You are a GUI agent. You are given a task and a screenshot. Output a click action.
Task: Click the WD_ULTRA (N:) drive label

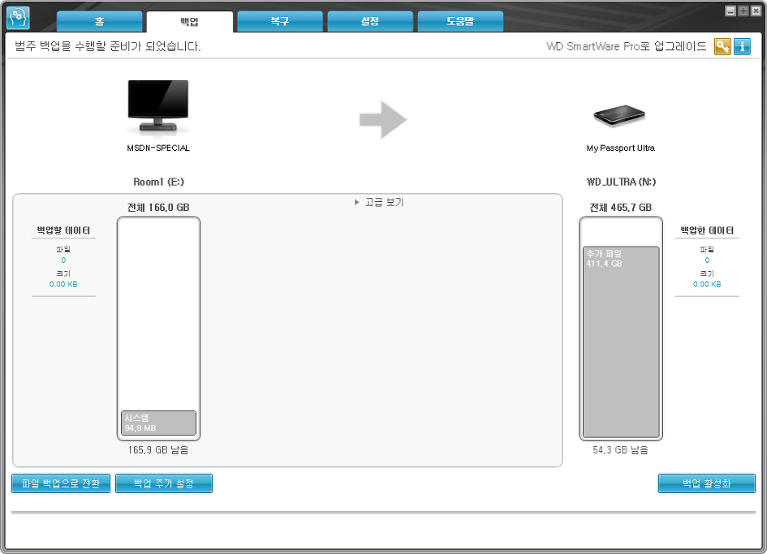coord(621,182)
